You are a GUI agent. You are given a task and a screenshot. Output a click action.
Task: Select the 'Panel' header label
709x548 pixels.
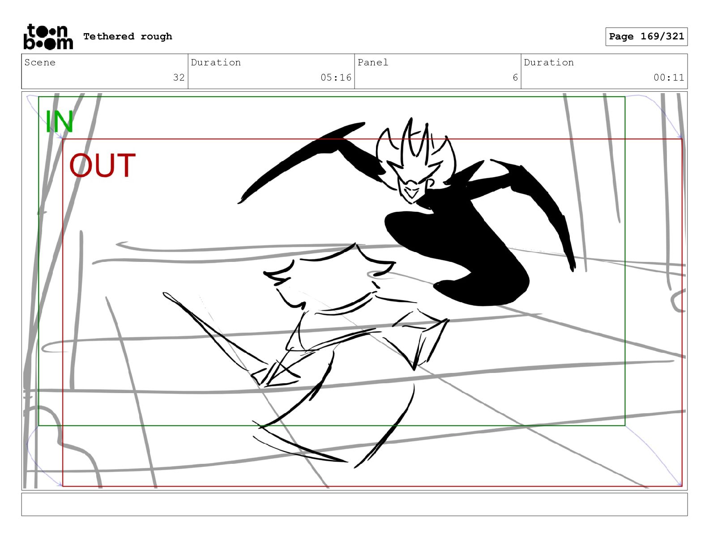click(x=373, y=62)
